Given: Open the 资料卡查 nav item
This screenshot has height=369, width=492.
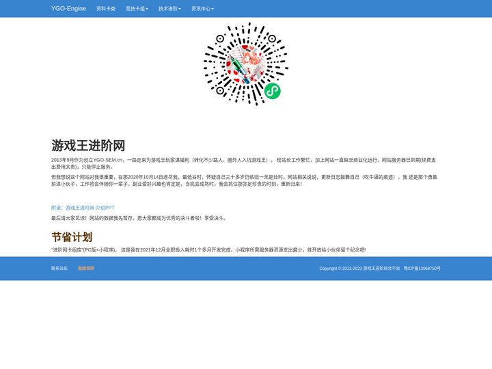Looking at the screenshot, I should [x=106, y=9].
